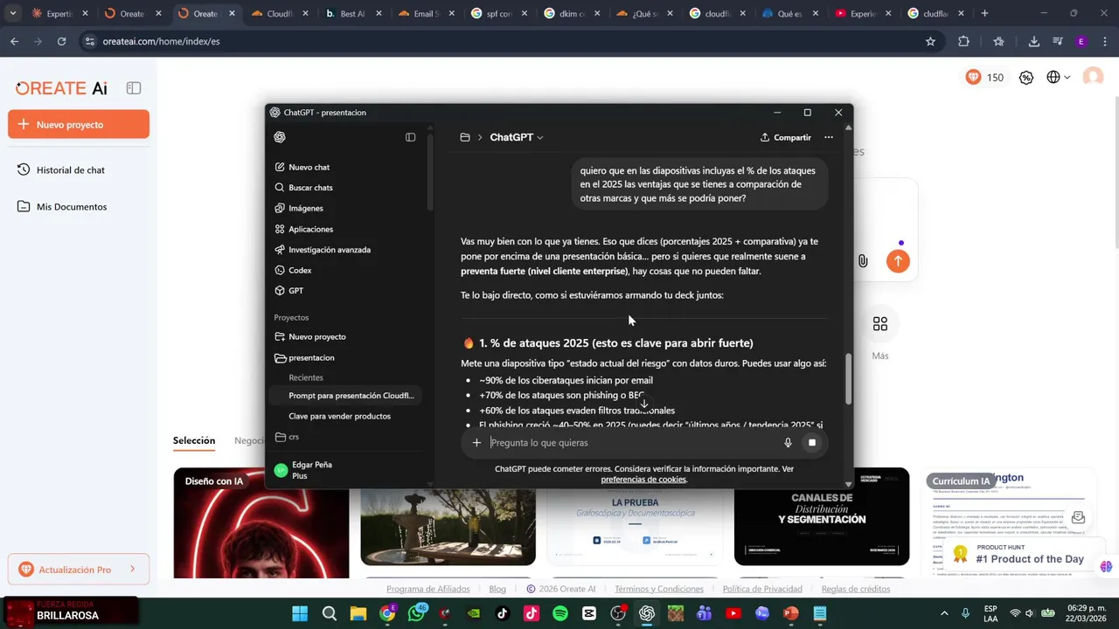Viewport: 1119px width, 629px height.
Task: Click Compartir to share the chat
Action: (786, 137)
